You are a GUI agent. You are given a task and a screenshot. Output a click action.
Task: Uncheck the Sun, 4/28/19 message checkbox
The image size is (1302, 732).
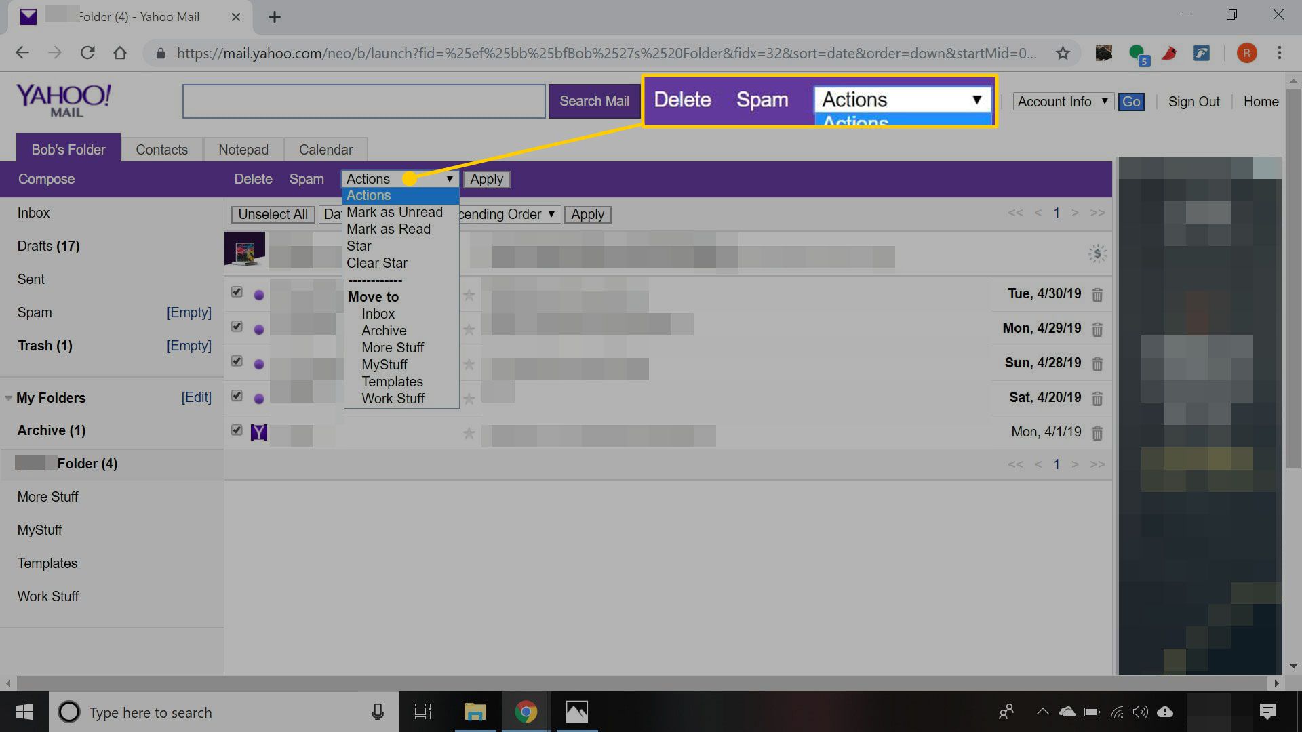coord(237,361)
